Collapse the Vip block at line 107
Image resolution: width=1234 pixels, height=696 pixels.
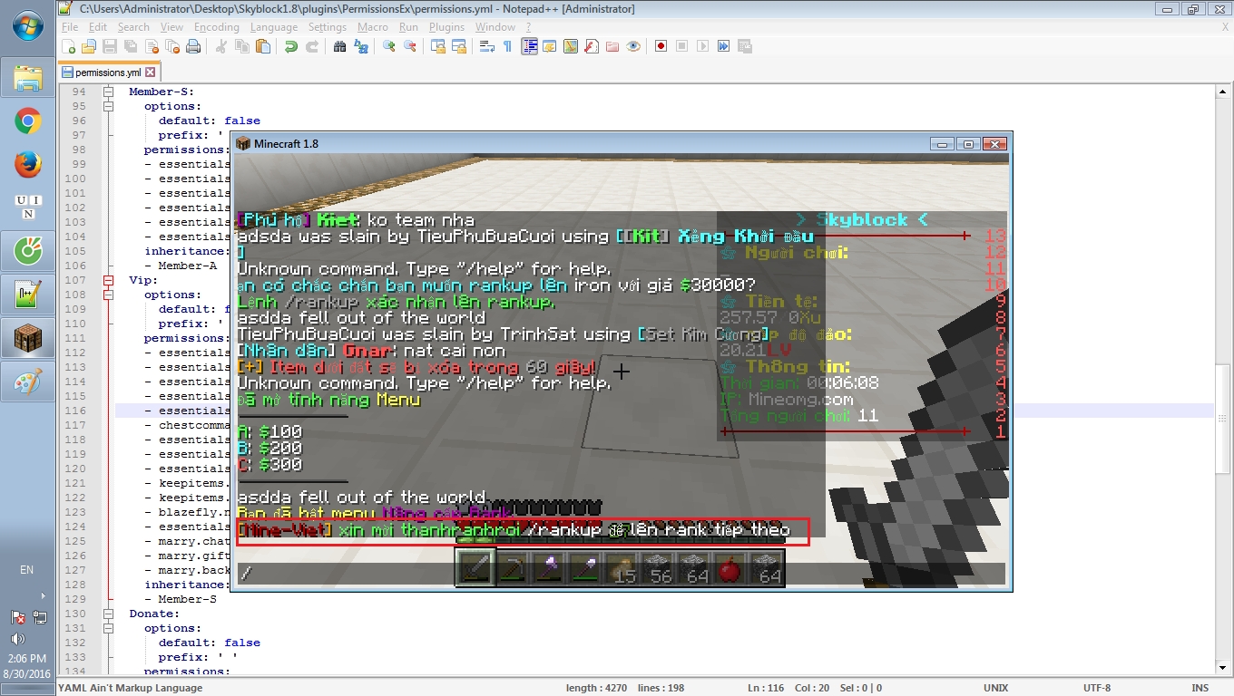[x=108, y=280]
